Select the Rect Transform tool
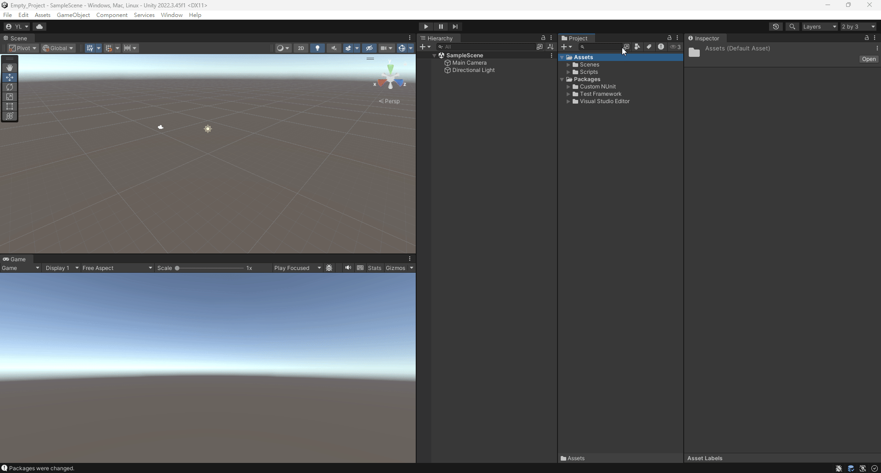 click(10, 106)
